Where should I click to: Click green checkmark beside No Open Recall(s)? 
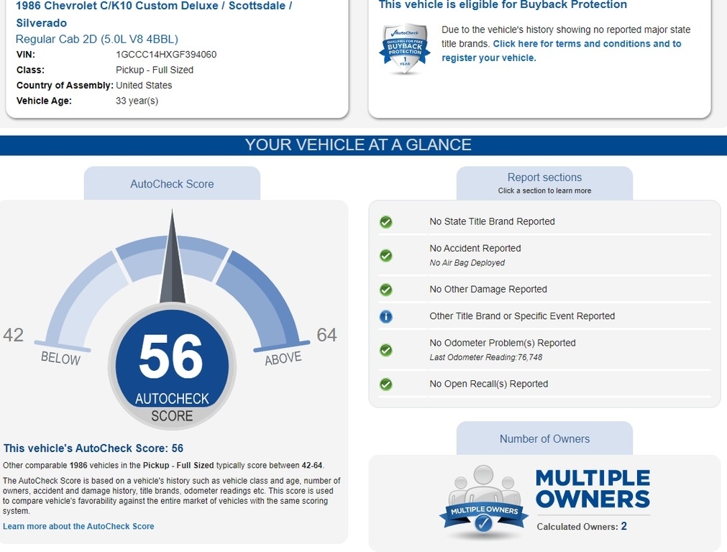[x=386, y=385]
